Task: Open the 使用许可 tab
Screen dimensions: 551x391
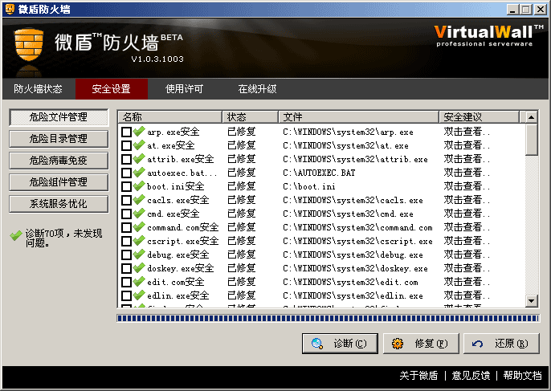Action: pyautogui.click(x=184, y=89)
